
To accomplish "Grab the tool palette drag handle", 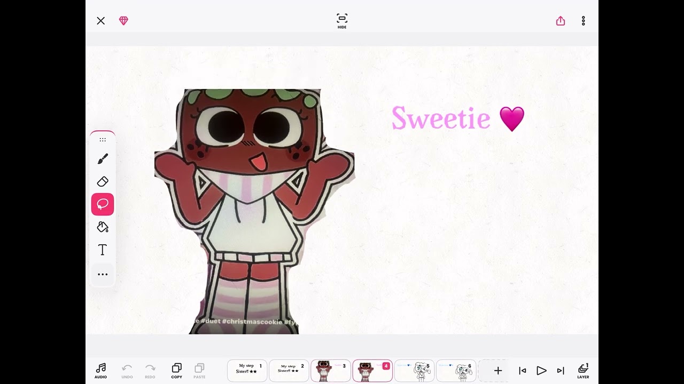I will (x=103, y=140).
